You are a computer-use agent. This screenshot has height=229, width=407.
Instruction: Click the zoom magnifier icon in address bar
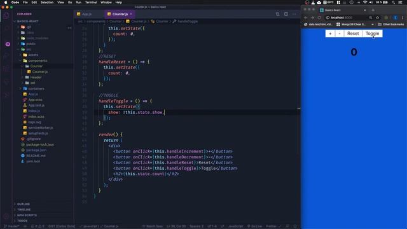click(x=370, y=18)
